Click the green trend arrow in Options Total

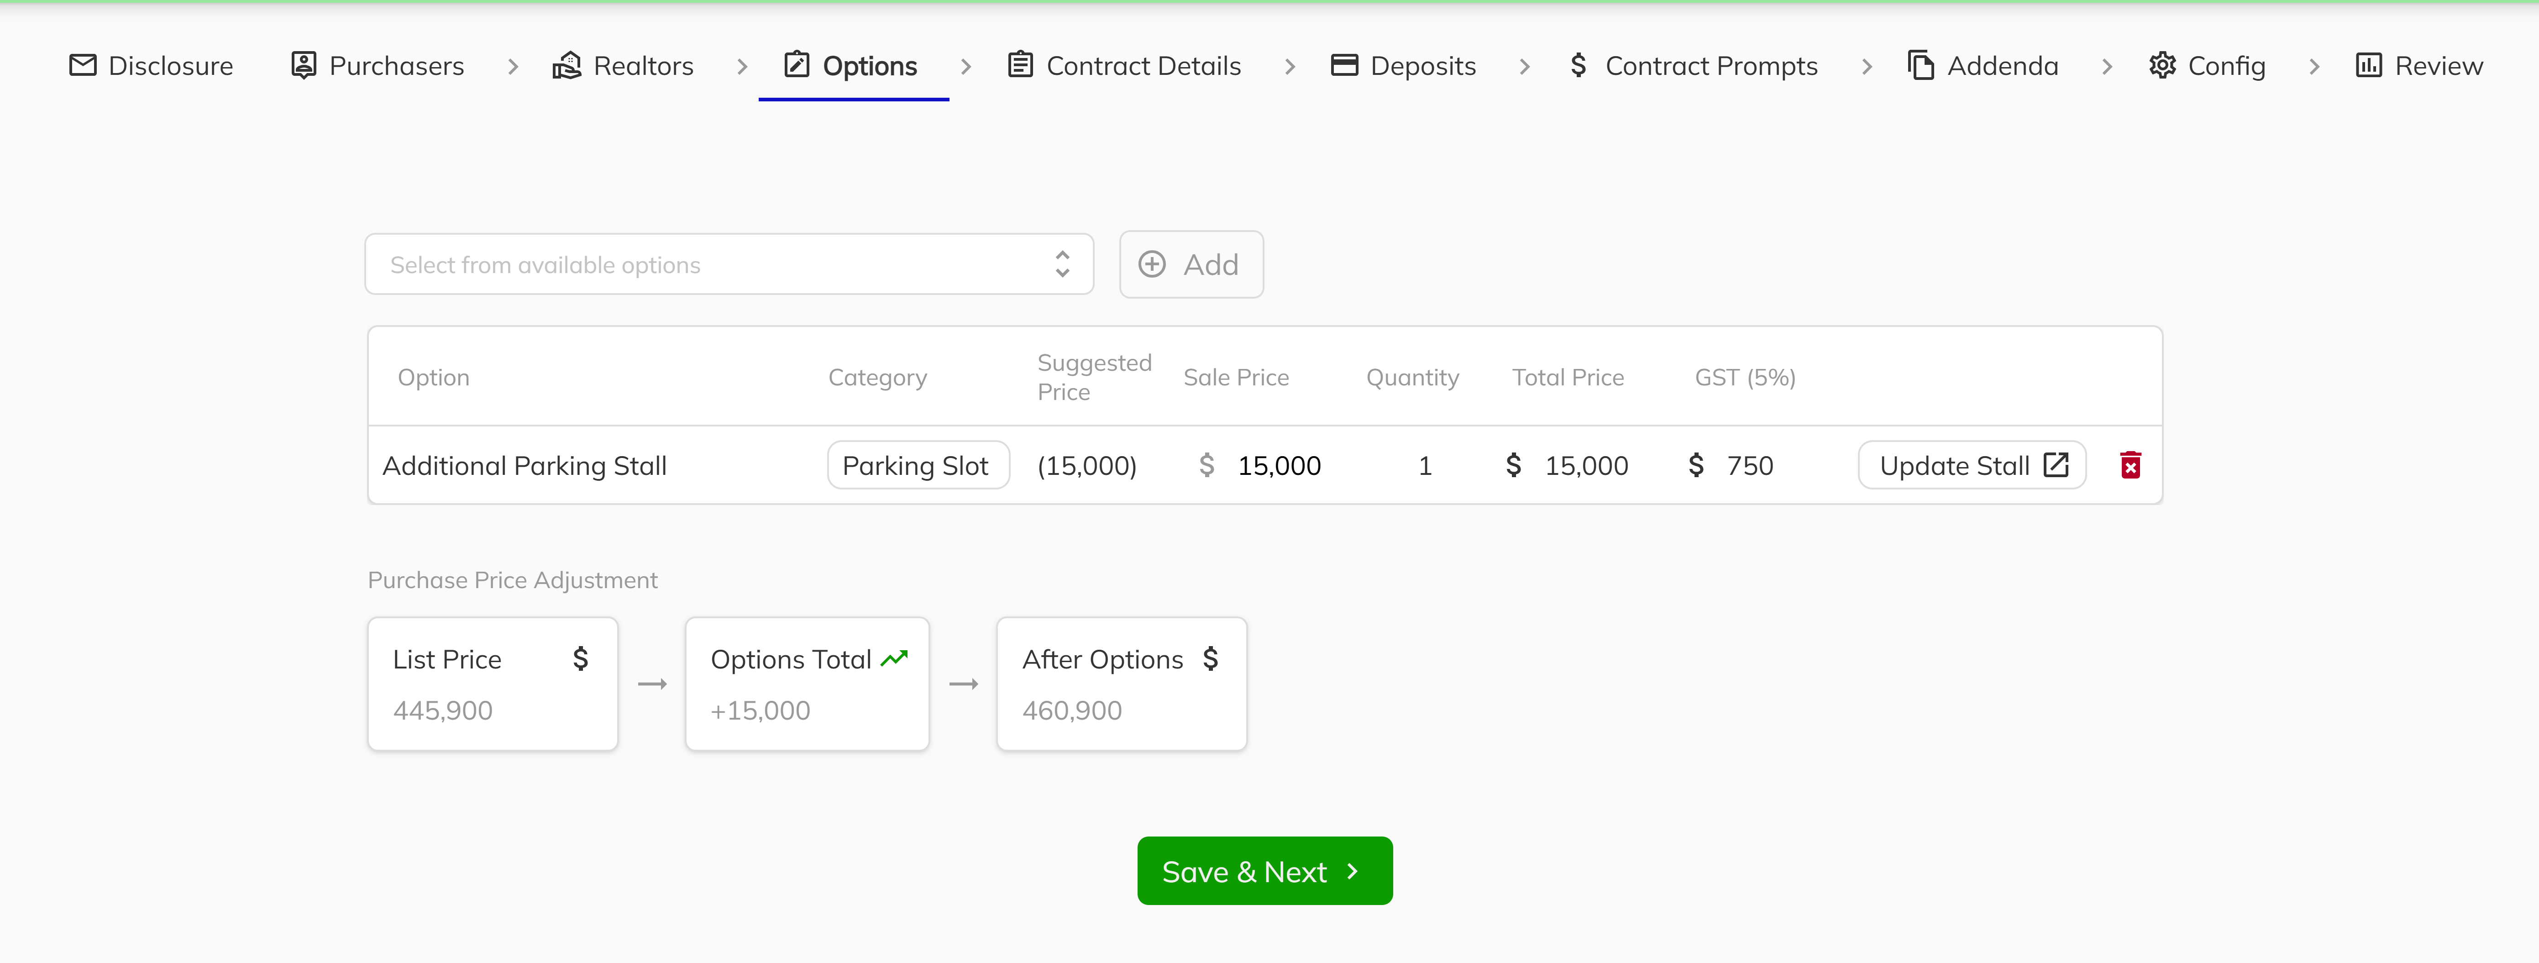895,658
